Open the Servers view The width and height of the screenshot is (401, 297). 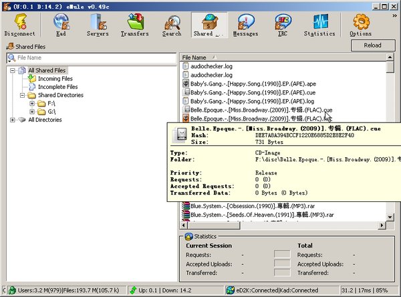(x=98, y=25)
